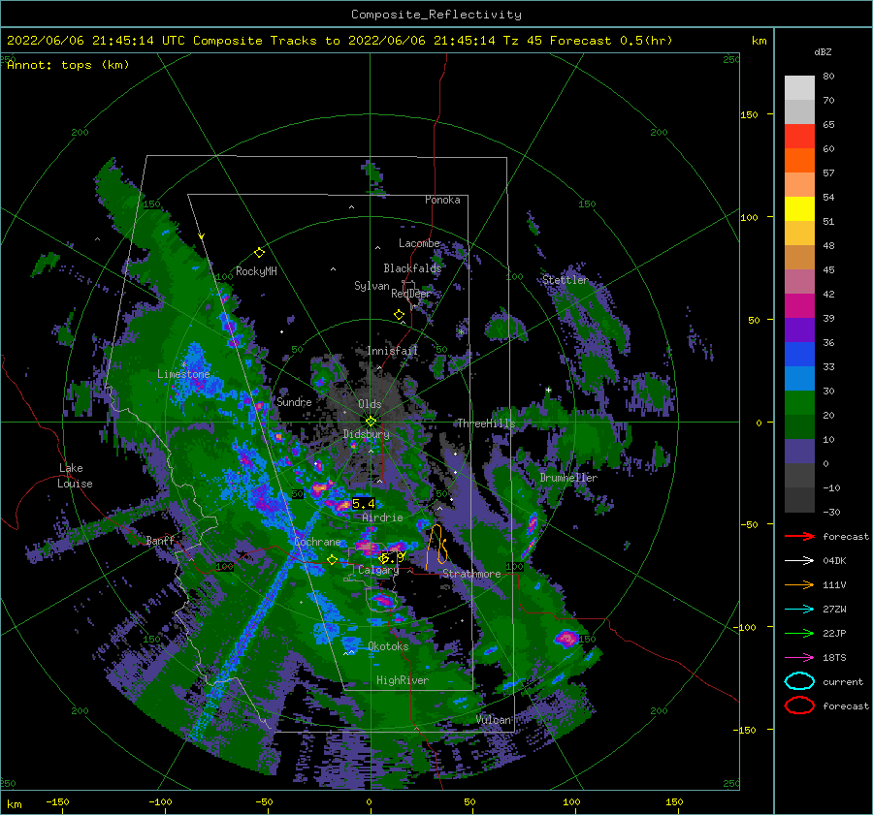Click the 5.4 storm top label near Airdrie
Viewport: 873px width, 815px height.
pos(364,504)
